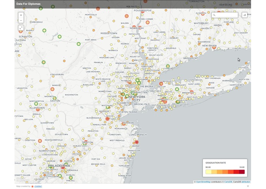Click the geolocation arrow button
The width and height of the screenshot is (266, 189).
(x=245, y=15)
